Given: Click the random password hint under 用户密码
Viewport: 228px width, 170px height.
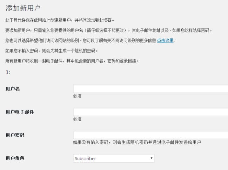Looking at the screenshot, I should tap(137, 142).
